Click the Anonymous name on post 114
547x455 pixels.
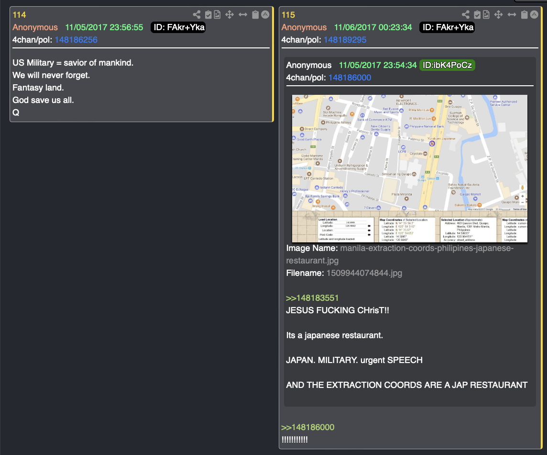coord(35,27)
